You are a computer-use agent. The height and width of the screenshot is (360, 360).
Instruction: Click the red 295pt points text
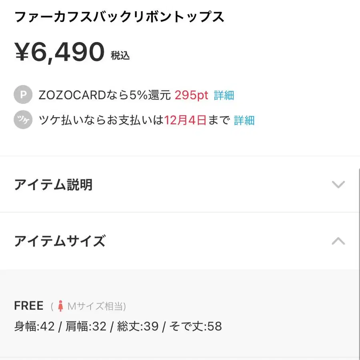point(191,95)
